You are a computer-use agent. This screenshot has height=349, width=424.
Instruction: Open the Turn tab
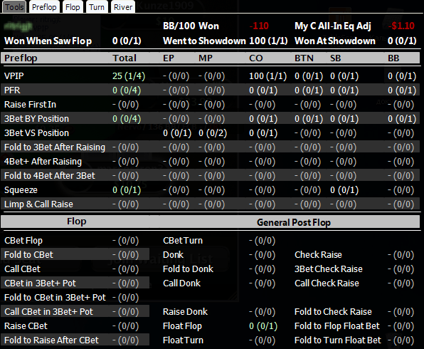[x=97, y=7]
